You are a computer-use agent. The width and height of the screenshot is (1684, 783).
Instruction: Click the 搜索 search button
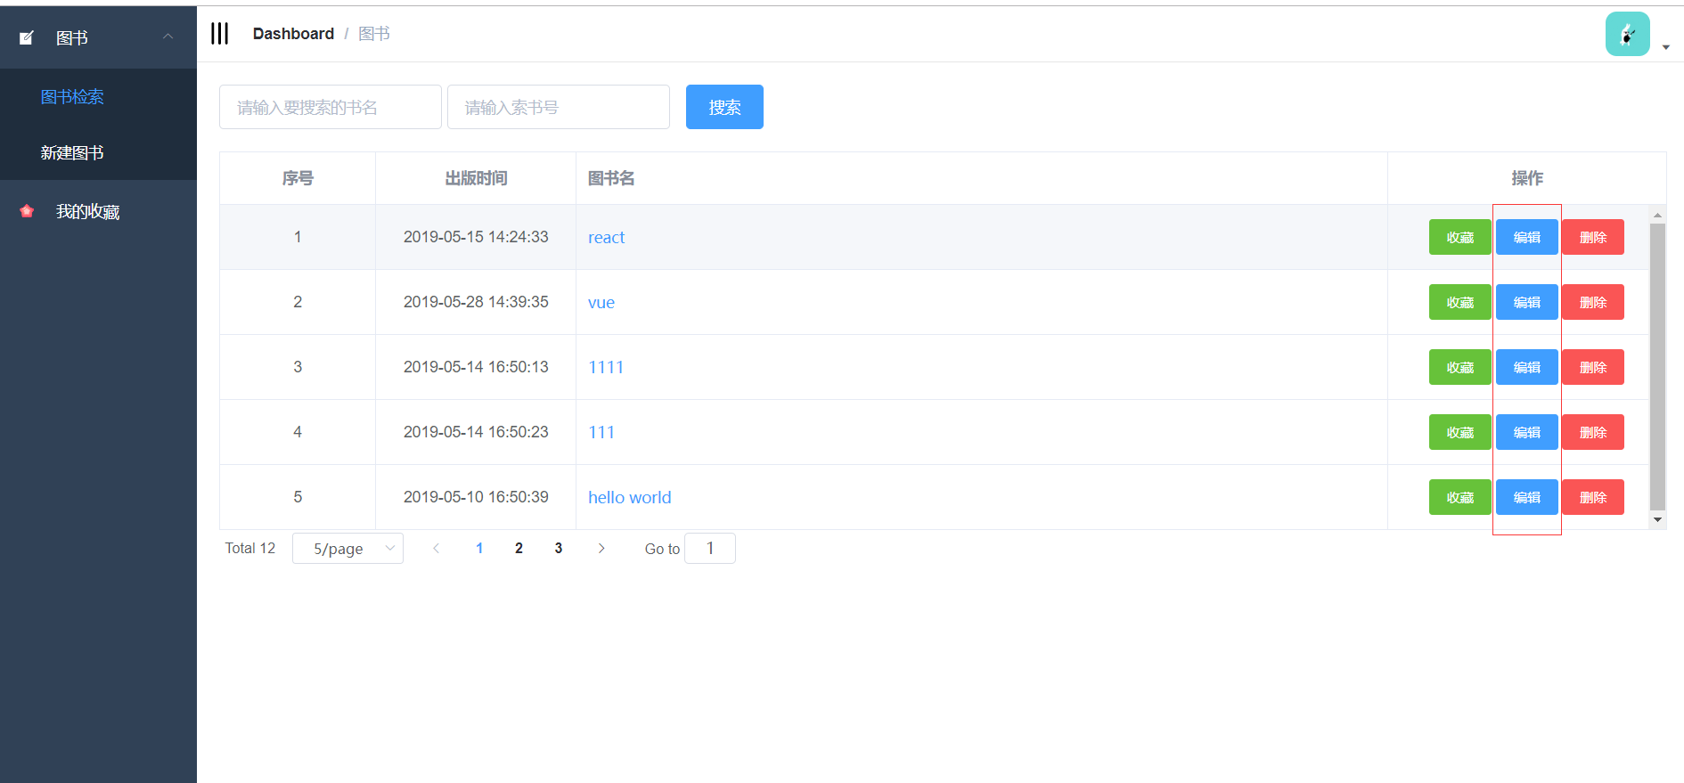pos(724,108)
